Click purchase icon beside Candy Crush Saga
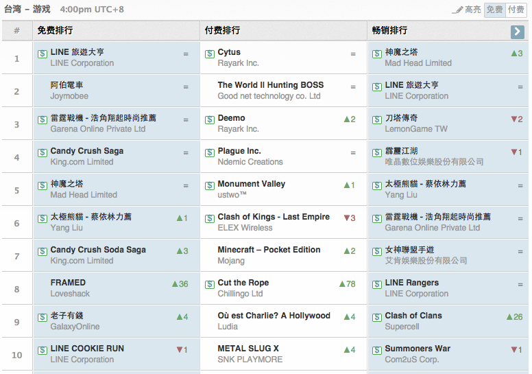 (x=43, y=152)
